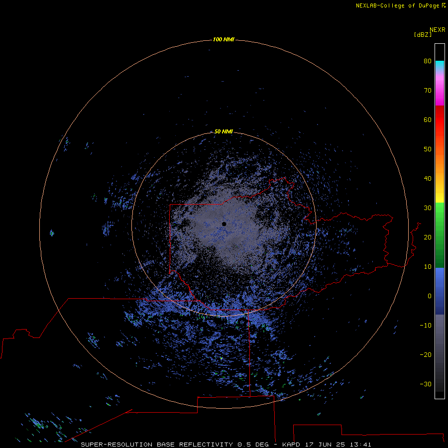Click the dBZ units label above color scale
The height and width of the screenshot is (448, 448).
[423, 35]
